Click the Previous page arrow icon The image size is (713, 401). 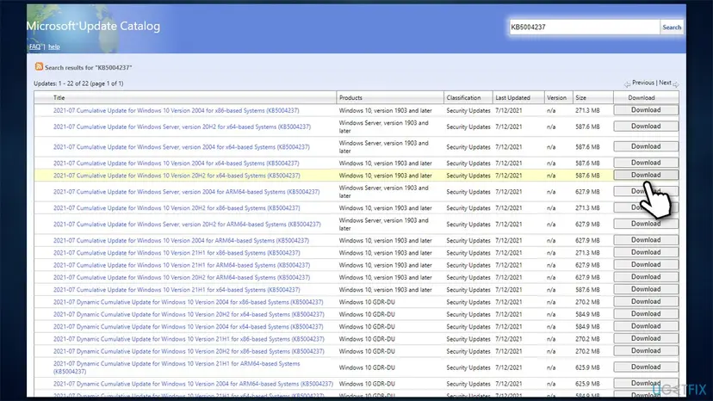click(628, 84)
